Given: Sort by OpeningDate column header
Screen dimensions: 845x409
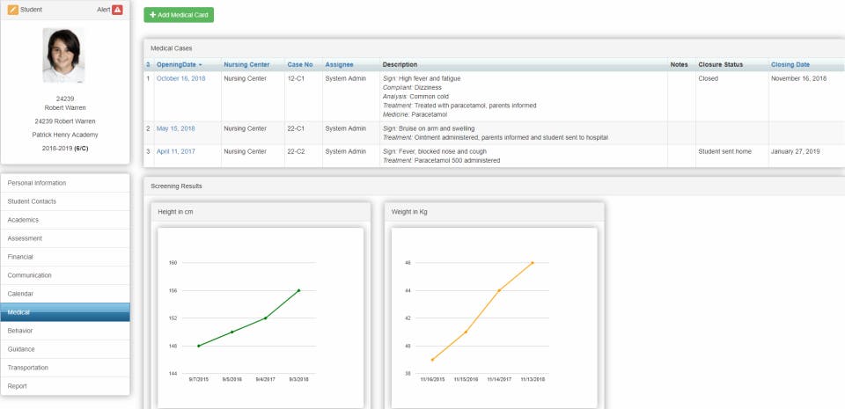Looking at the screenshot, I should click(x=179, y=64).
